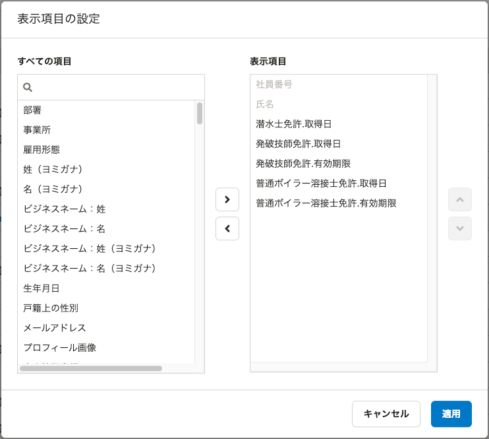Pick メールアドレス from the list

click(55, 328)
